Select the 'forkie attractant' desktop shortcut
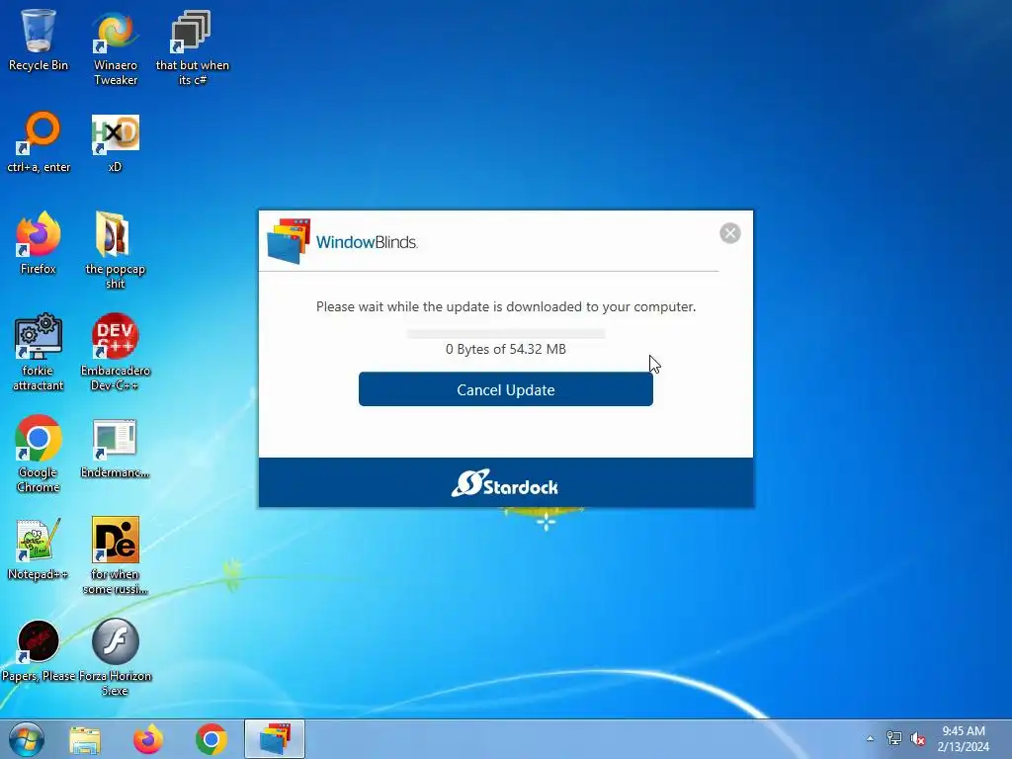Screen dimensions: 1012x759 (39, 353)
